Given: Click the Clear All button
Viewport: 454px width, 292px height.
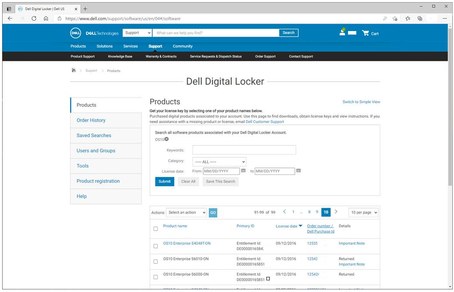Looking at the screenshot, I should [x=188, y=181].
